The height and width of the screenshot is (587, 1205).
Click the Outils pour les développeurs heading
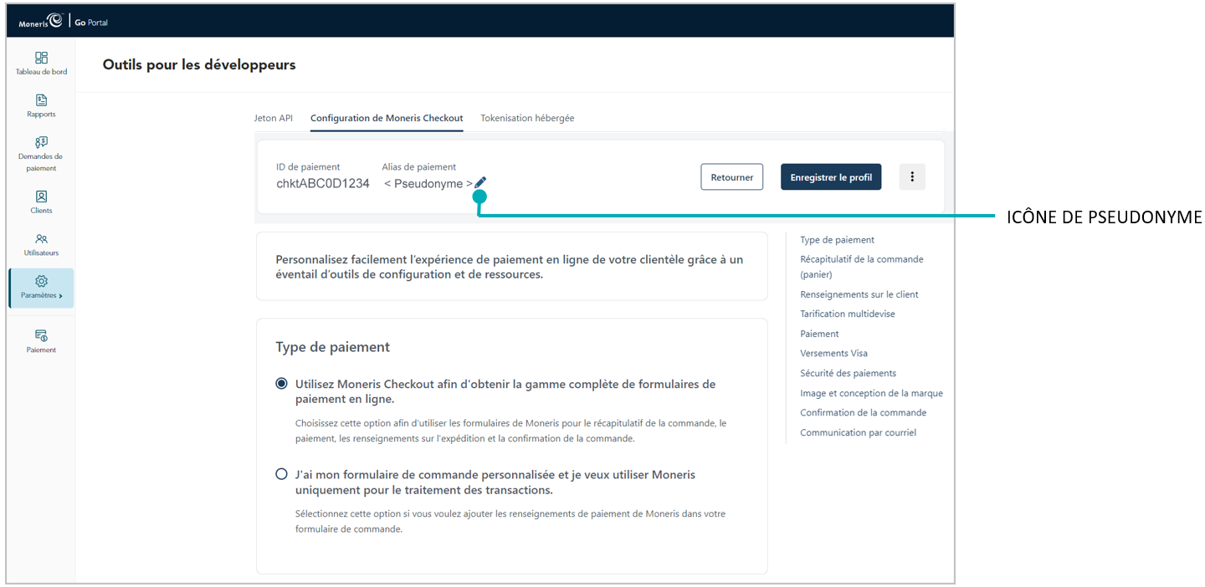[199, 64]
